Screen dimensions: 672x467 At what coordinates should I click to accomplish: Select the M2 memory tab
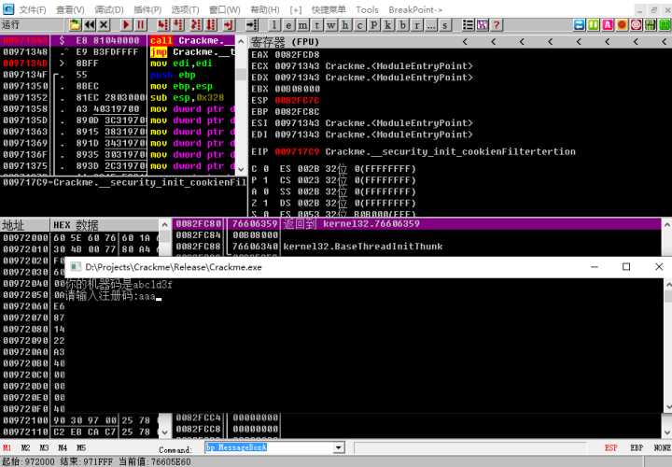[x=26, y=447]
